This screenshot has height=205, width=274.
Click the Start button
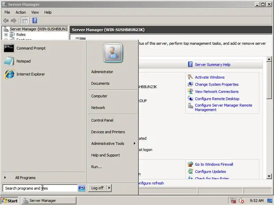pos(10,201)
